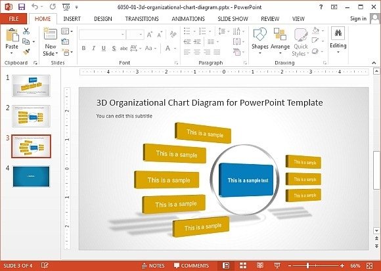Decrease font size with the small A
Screen dimensions: 381x271
[x=160, y=35]
